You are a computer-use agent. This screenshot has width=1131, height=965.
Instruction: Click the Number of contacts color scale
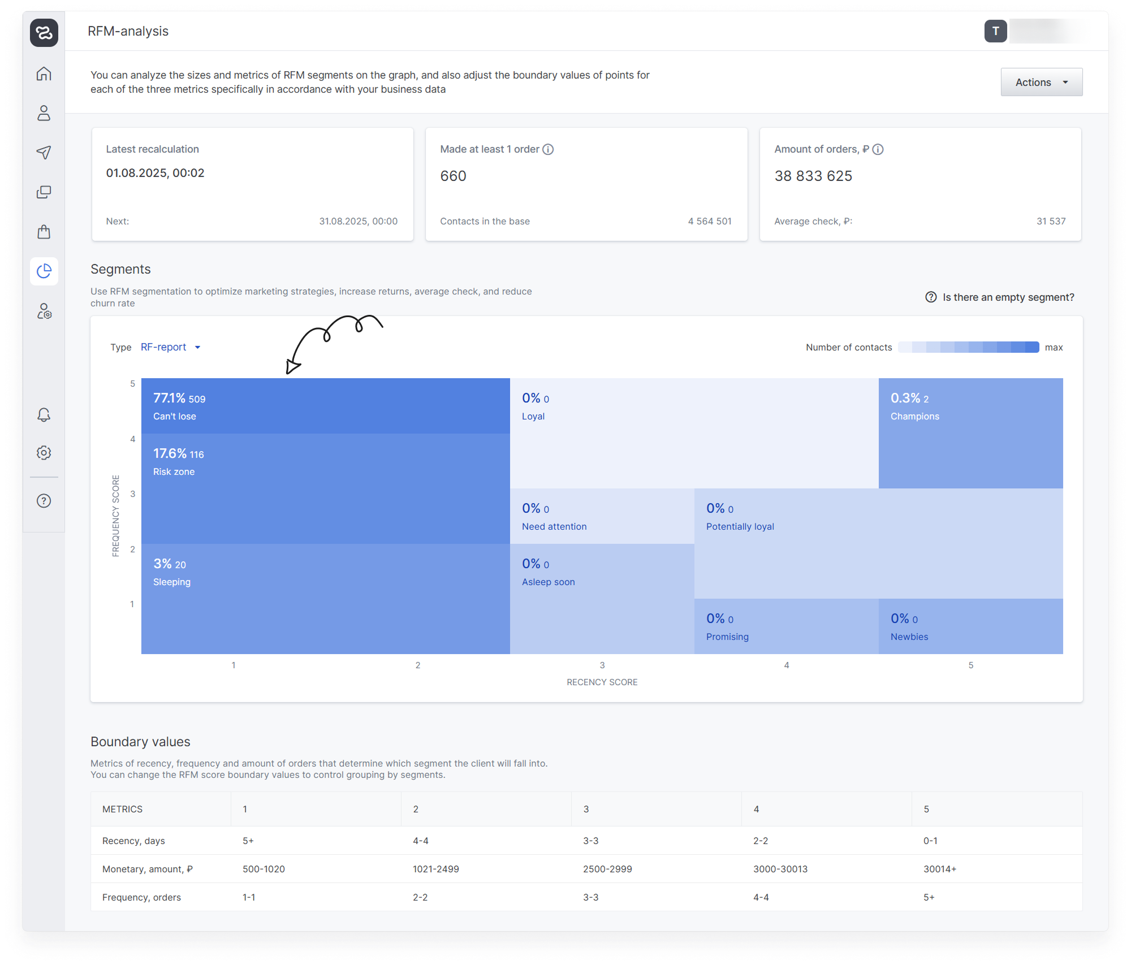[968, 347]
